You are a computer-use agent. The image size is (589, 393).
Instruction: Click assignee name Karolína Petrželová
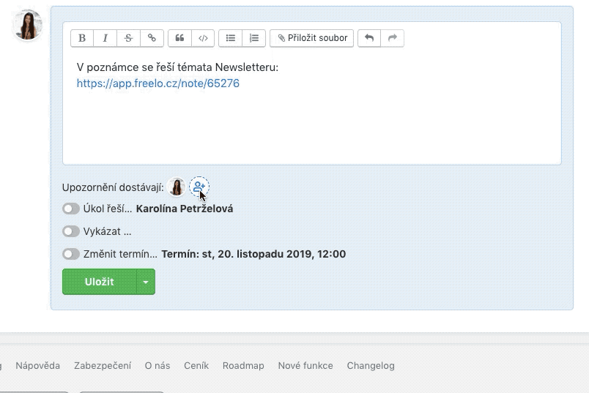point(185,209)
